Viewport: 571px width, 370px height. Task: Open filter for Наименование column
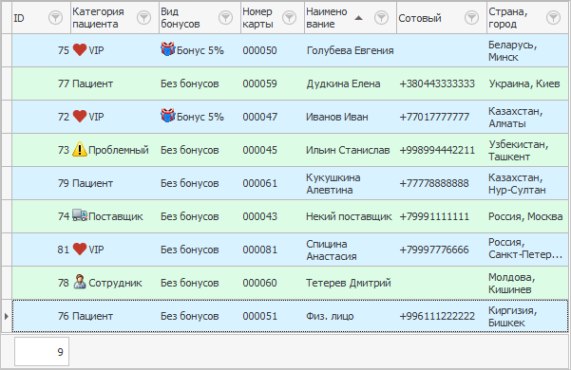click(x=381, y=17)
